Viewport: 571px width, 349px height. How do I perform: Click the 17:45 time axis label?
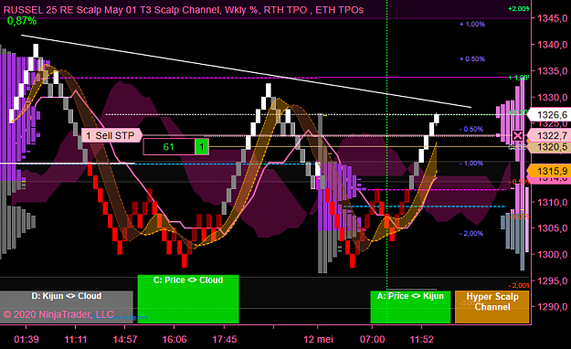(x=225, y=340)
